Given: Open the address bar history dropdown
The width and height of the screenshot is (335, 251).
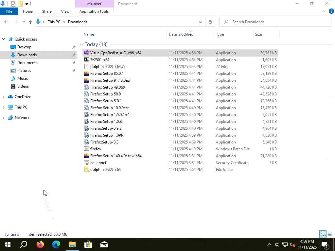Looking at the screenshot, I should click(x=201, y=22).
